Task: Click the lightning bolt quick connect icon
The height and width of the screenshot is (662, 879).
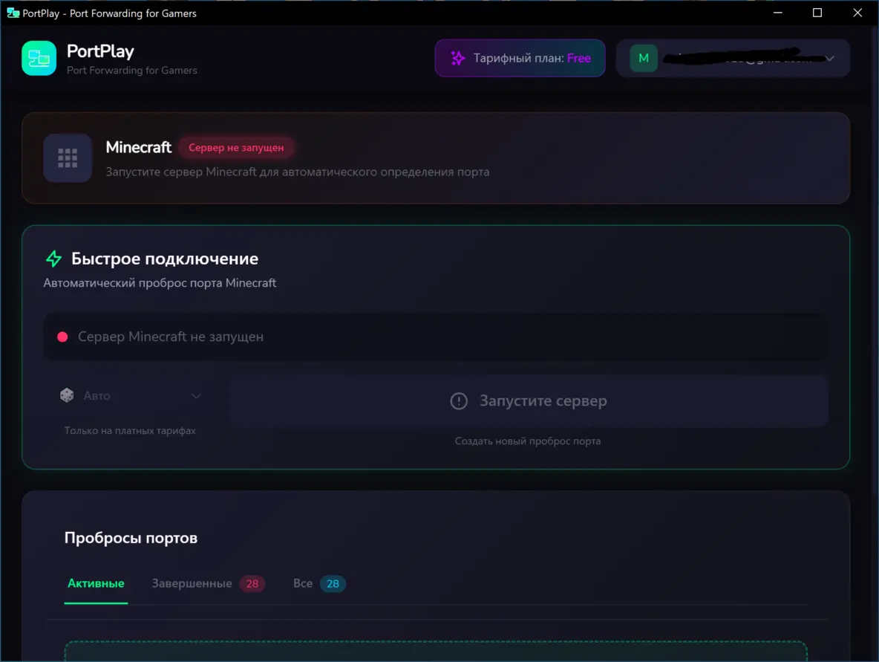Action: pyautogui.click(x=54, y=259)
